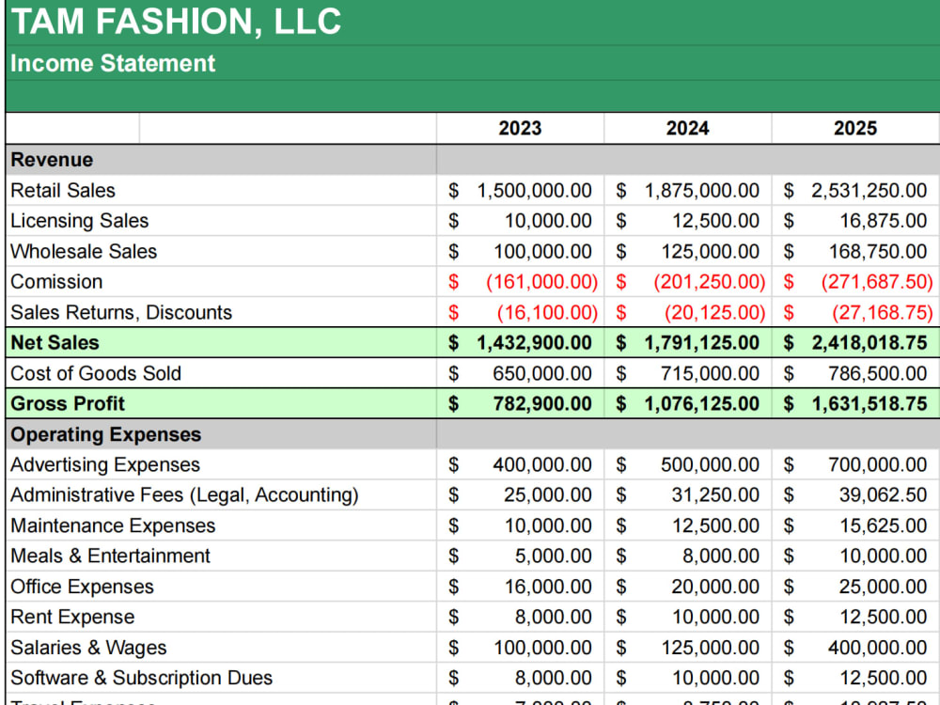Select the Meals & Entertainment row label
This screenshot has width=940, height=705.
pos(110,556)
